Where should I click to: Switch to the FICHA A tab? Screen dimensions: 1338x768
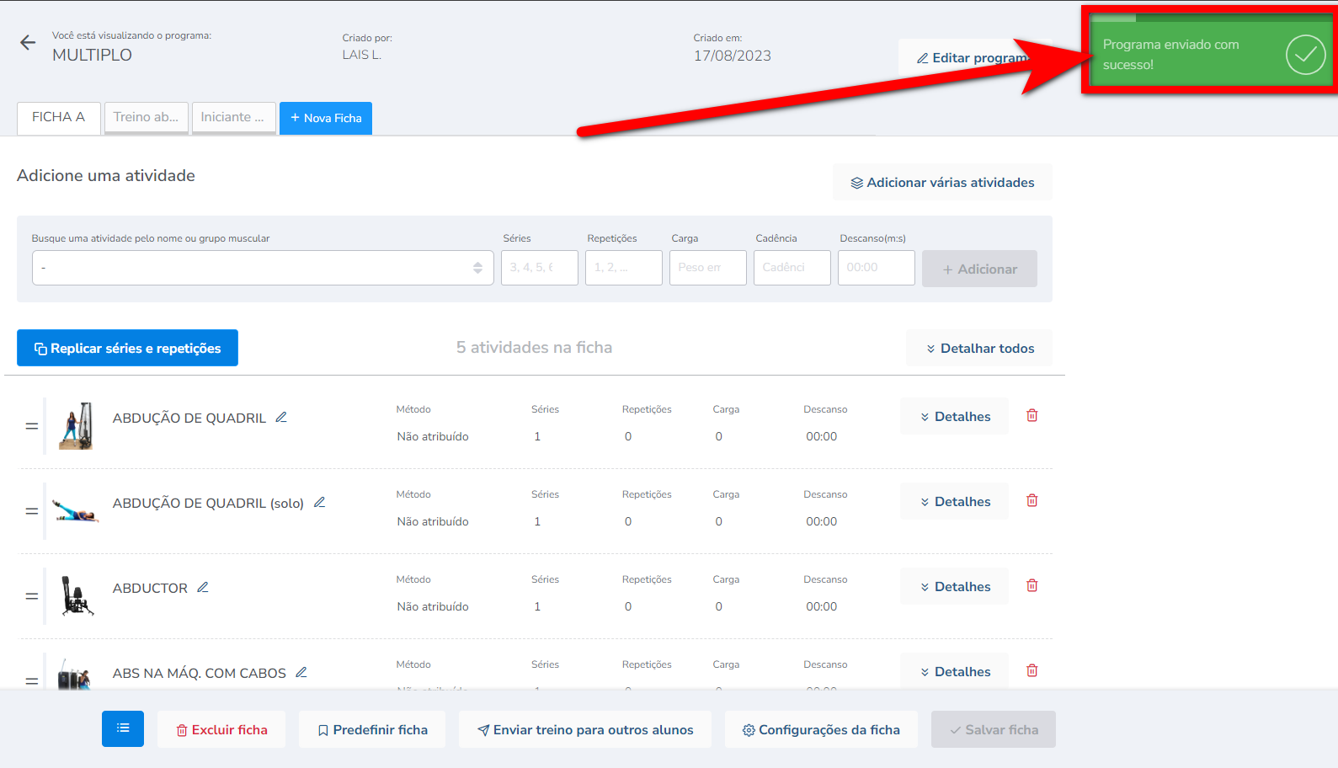(x=59, y=118)
